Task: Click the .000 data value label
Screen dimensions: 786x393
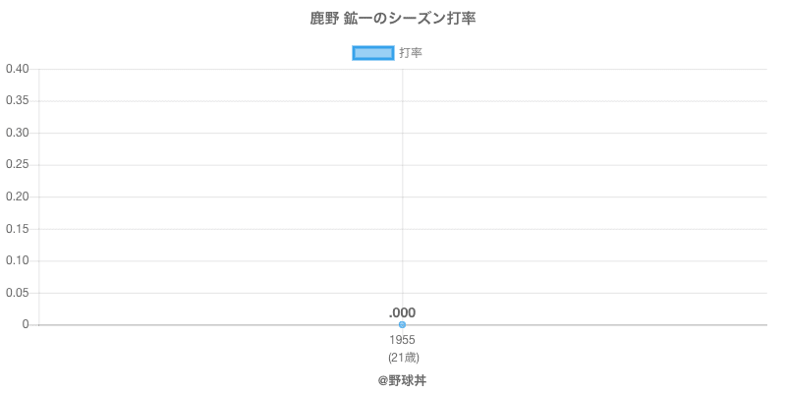Action: pos(403,312)
